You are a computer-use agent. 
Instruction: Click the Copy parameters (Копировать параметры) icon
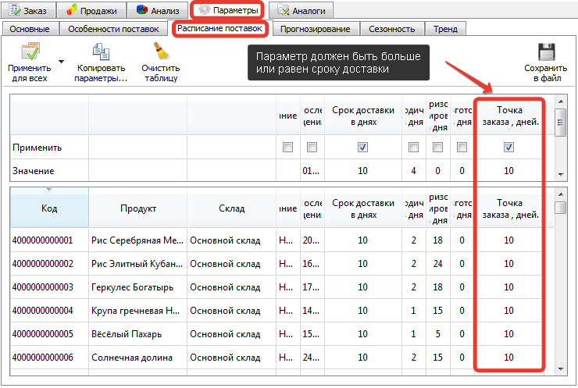pos(102,53)
